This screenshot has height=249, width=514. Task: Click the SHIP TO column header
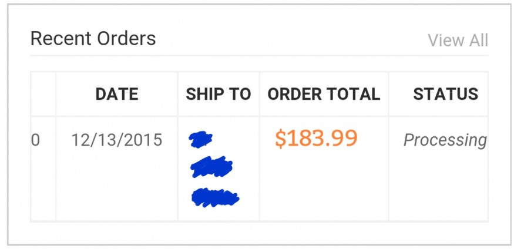[218, 94]
